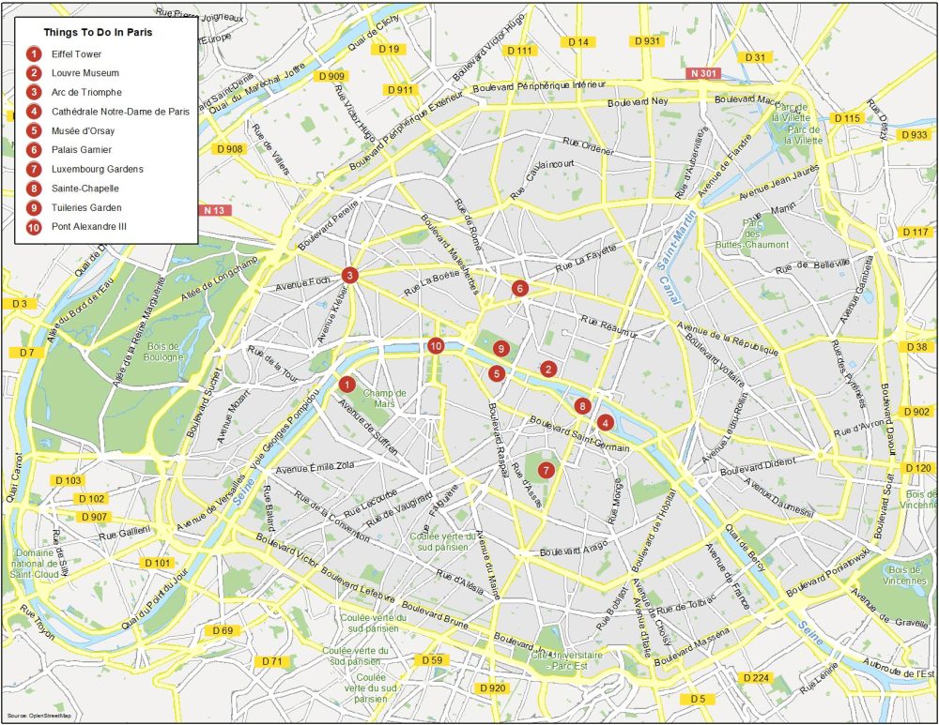Click the 'Parc des Buttes-Chaumont' label

(x=752, y=234)
